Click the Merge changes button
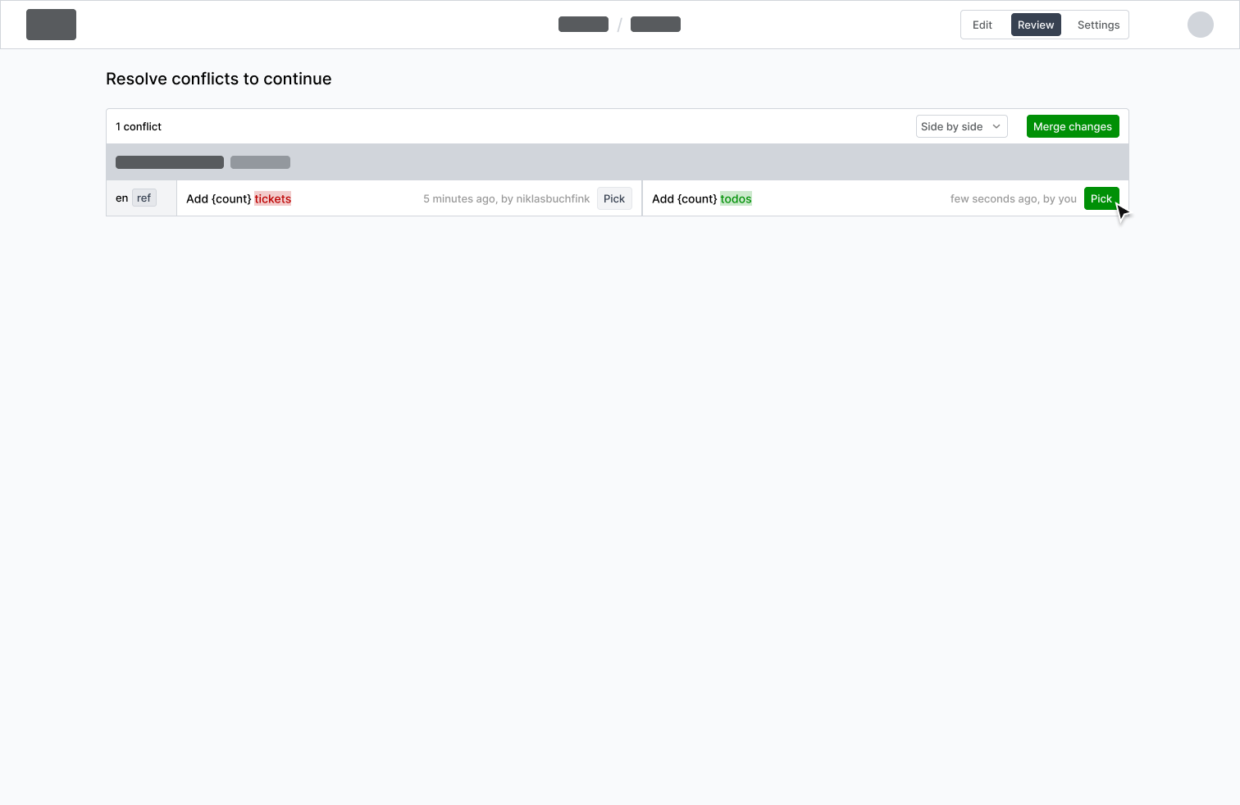The width and height of the screenshot is (1240, 805). pos(1073,126)
